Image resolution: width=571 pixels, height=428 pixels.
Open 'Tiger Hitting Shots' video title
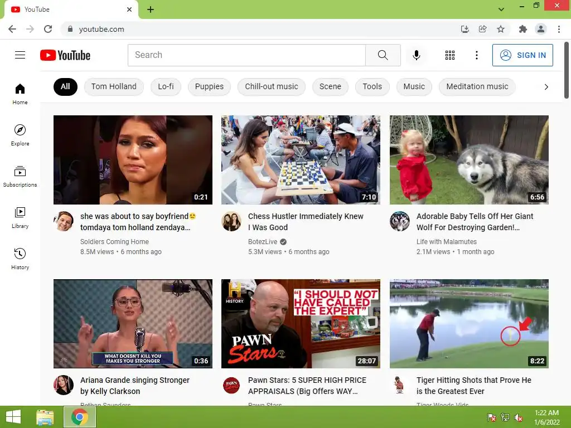tap(474, 386)
